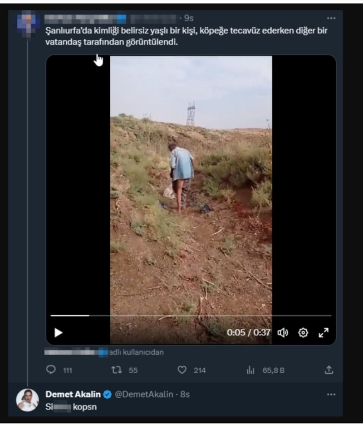Click the Demet Akalin display name
363x425 pixels.
[x=73, y=395]
